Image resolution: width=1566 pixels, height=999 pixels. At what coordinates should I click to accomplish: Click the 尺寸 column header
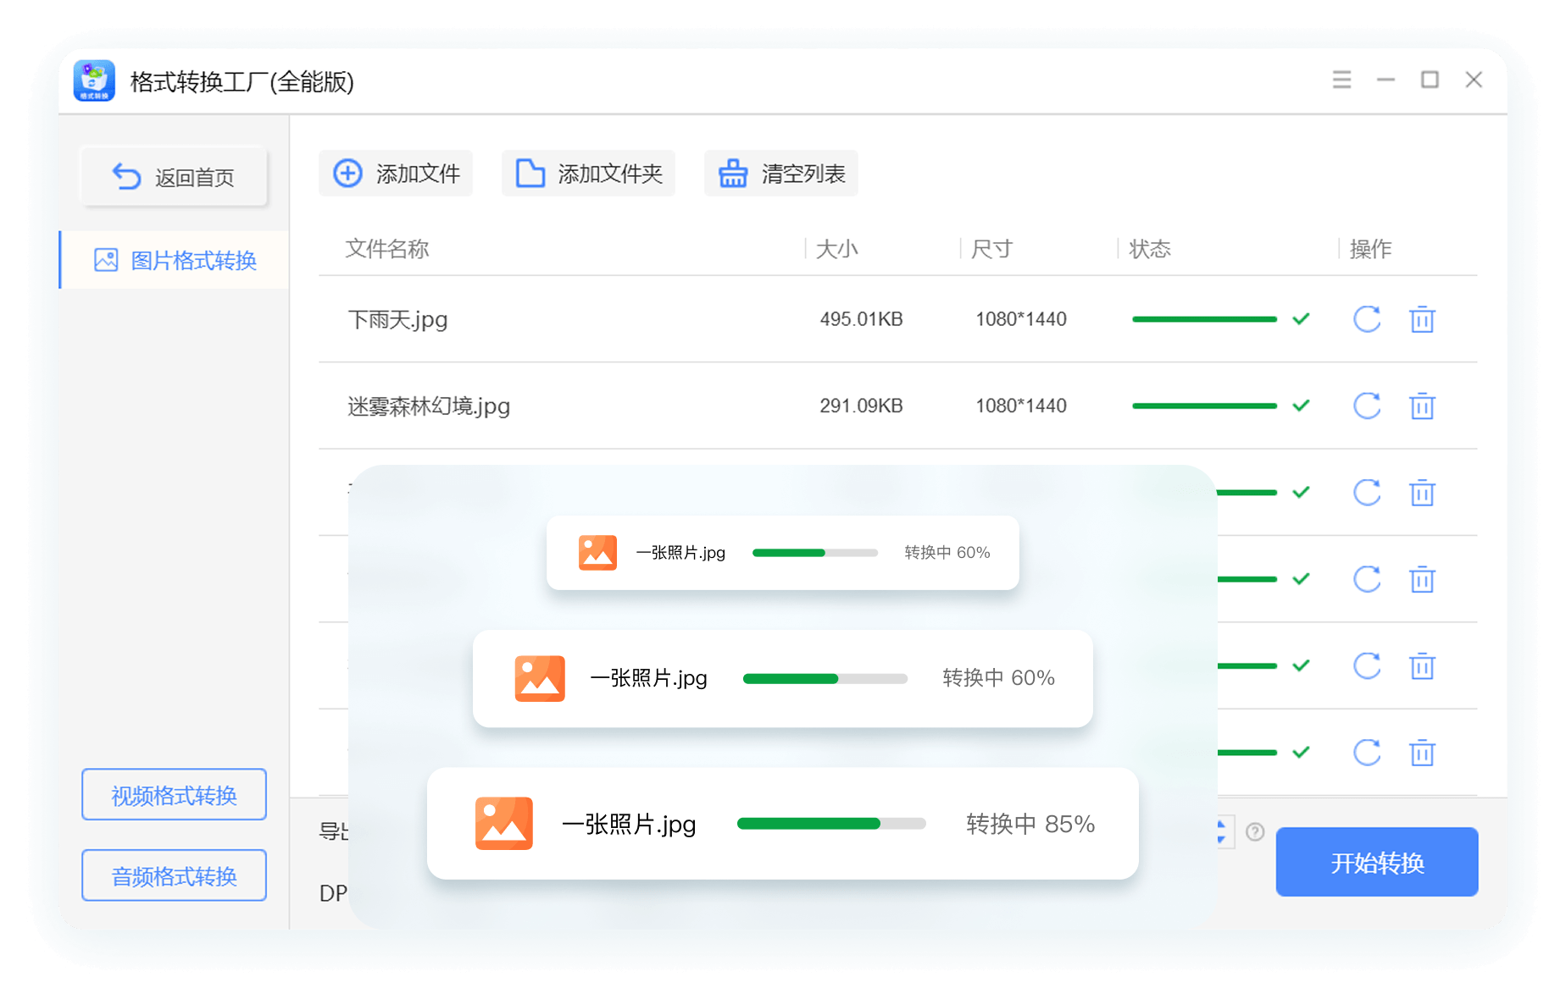[991, 248]
